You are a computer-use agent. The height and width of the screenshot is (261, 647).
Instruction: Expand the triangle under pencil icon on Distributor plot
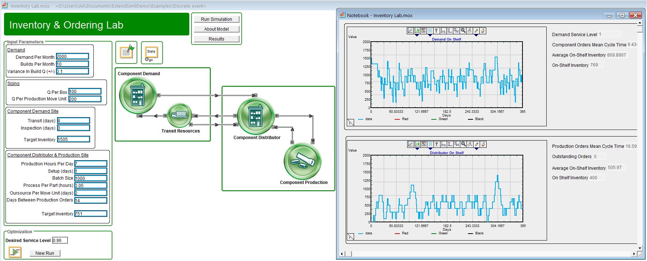pos(477,149)
